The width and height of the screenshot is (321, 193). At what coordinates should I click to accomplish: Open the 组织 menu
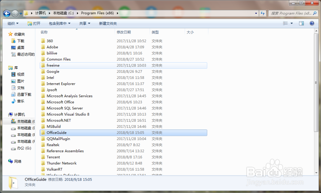tap(13, 23)
